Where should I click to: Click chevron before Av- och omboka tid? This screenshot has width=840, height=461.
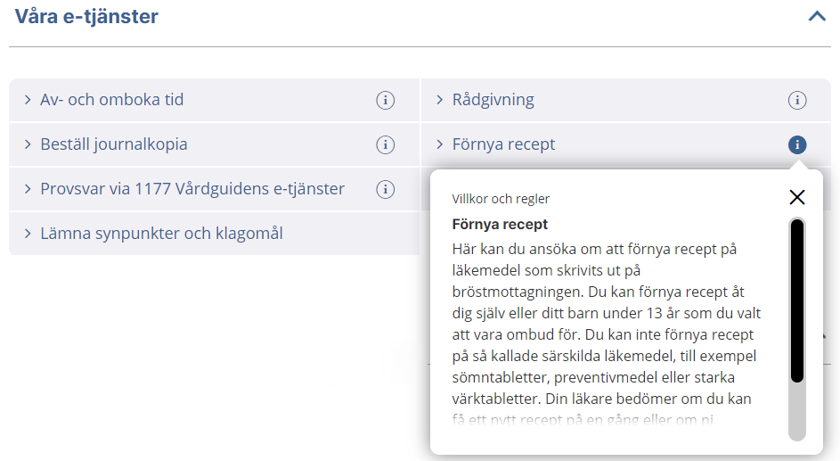tap(28, 100)
